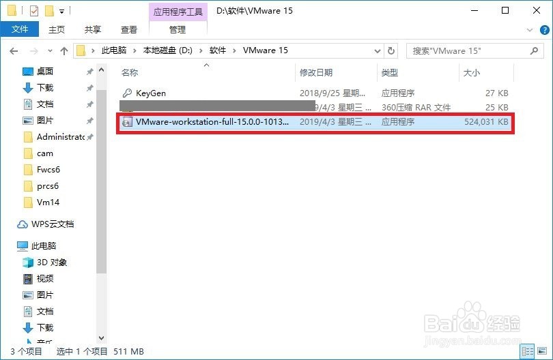Click the desktop icon beside 桌面
The height and width of the screenshot is (360, 553).
coord(28,72)
